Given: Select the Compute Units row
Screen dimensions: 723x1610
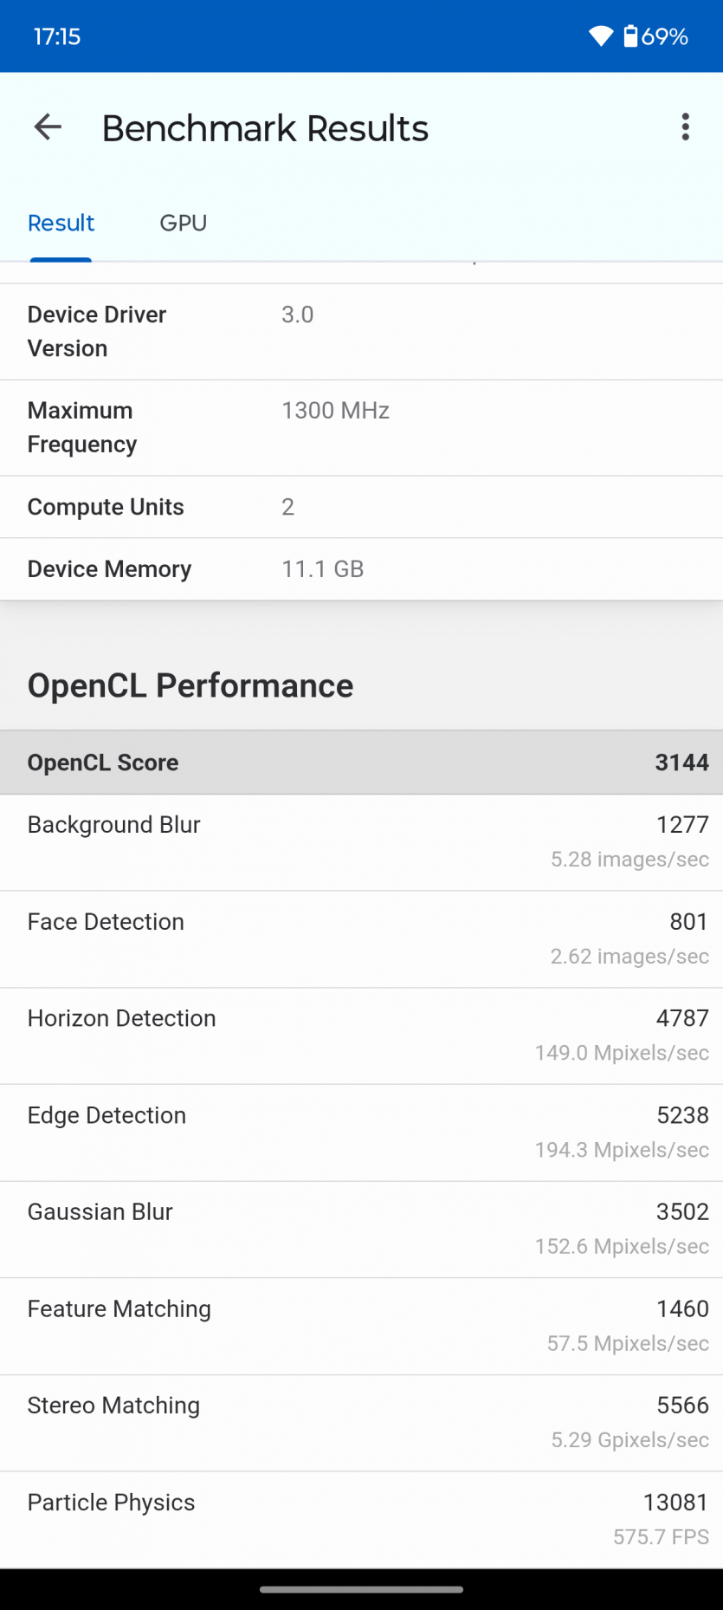Looking at the screenshot, I should 361,507.
